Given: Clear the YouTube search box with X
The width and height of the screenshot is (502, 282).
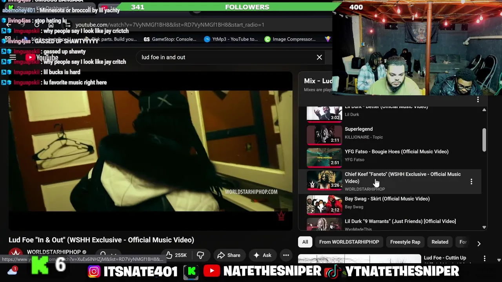Looking at the screenshot, I should click(319, 57).
